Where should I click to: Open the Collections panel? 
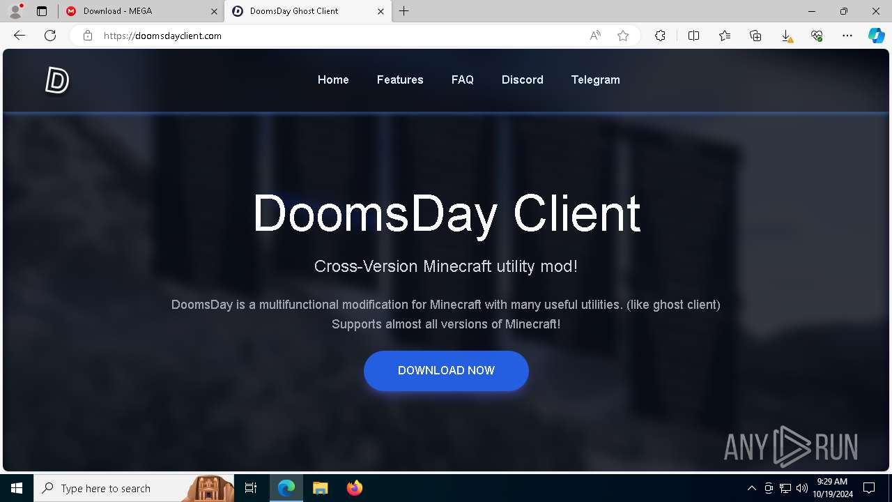pyautogui.click(x=755, y=36)
